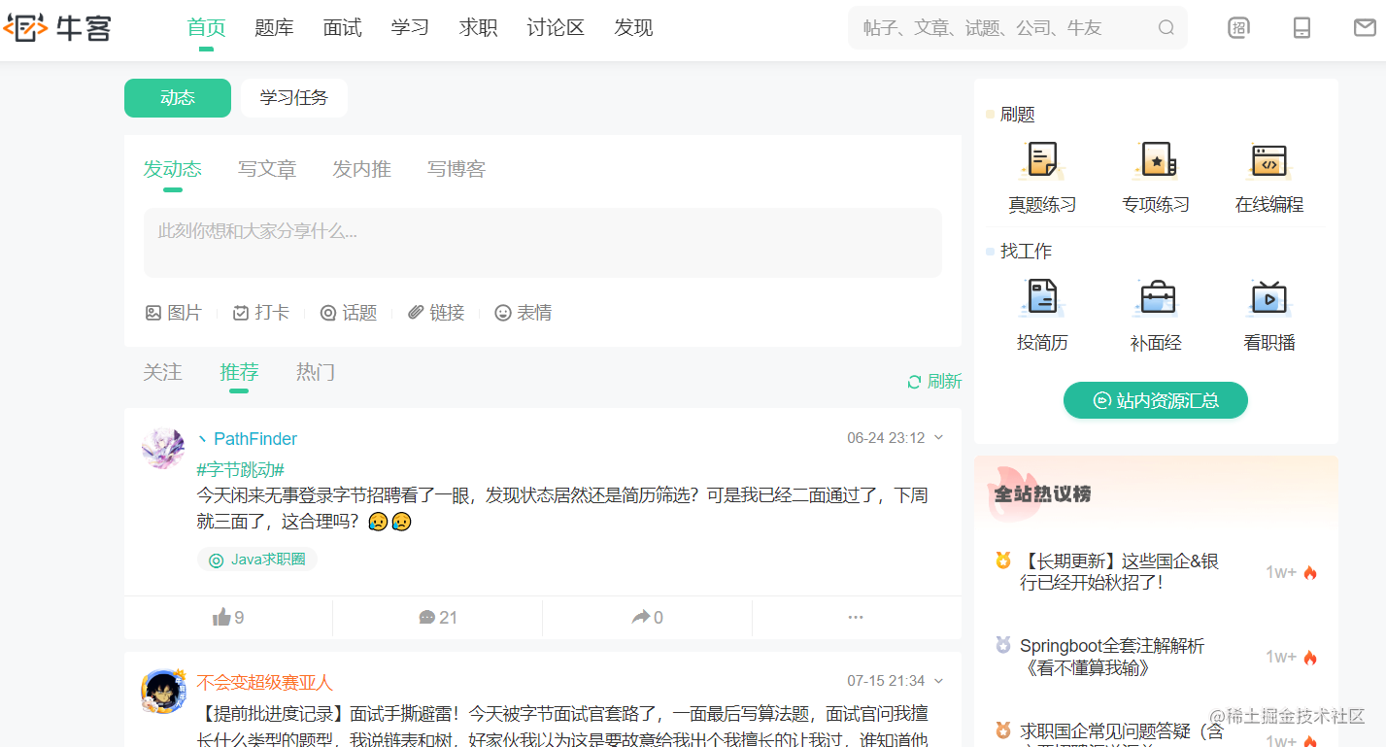Open 求职 in navigation
The height and width of the screenshot is (747, 1386).
pos(478,28)
